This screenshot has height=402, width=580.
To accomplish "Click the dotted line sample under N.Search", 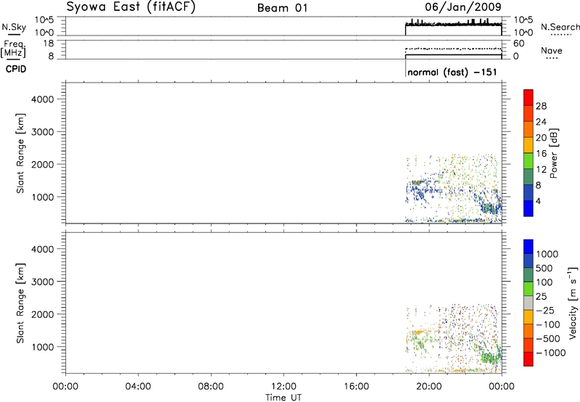I will click(x=560, y=35).
